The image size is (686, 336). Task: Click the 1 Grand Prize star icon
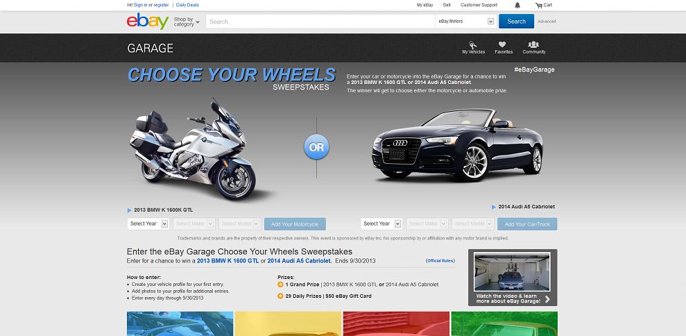[280, 285]
